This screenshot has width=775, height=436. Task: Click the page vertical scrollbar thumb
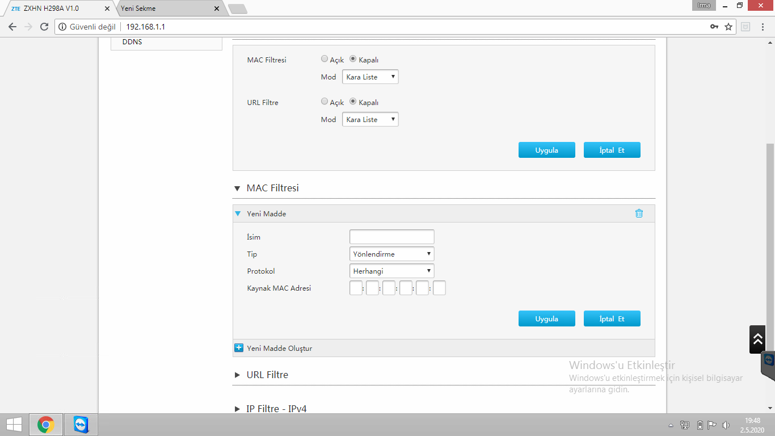pyautogui.click(x=770, y=247)
